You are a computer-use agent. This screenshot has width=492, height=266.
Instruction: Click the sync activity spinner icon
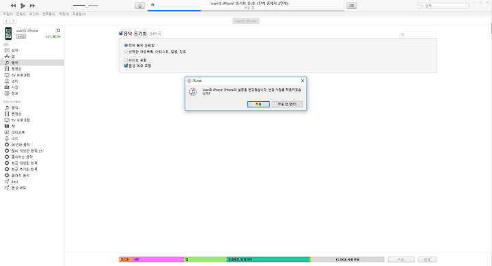point(152,5)
